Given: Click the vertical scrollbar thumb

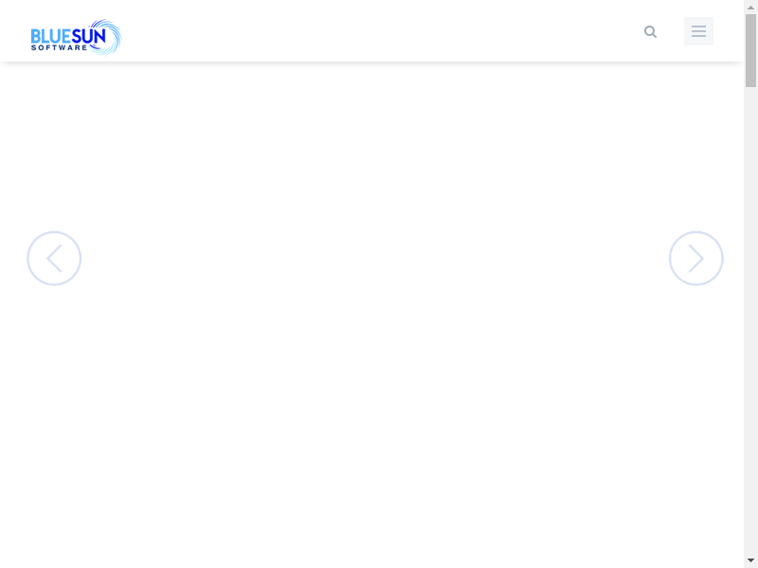Looking at the screenshot, I should click(750, 51).
